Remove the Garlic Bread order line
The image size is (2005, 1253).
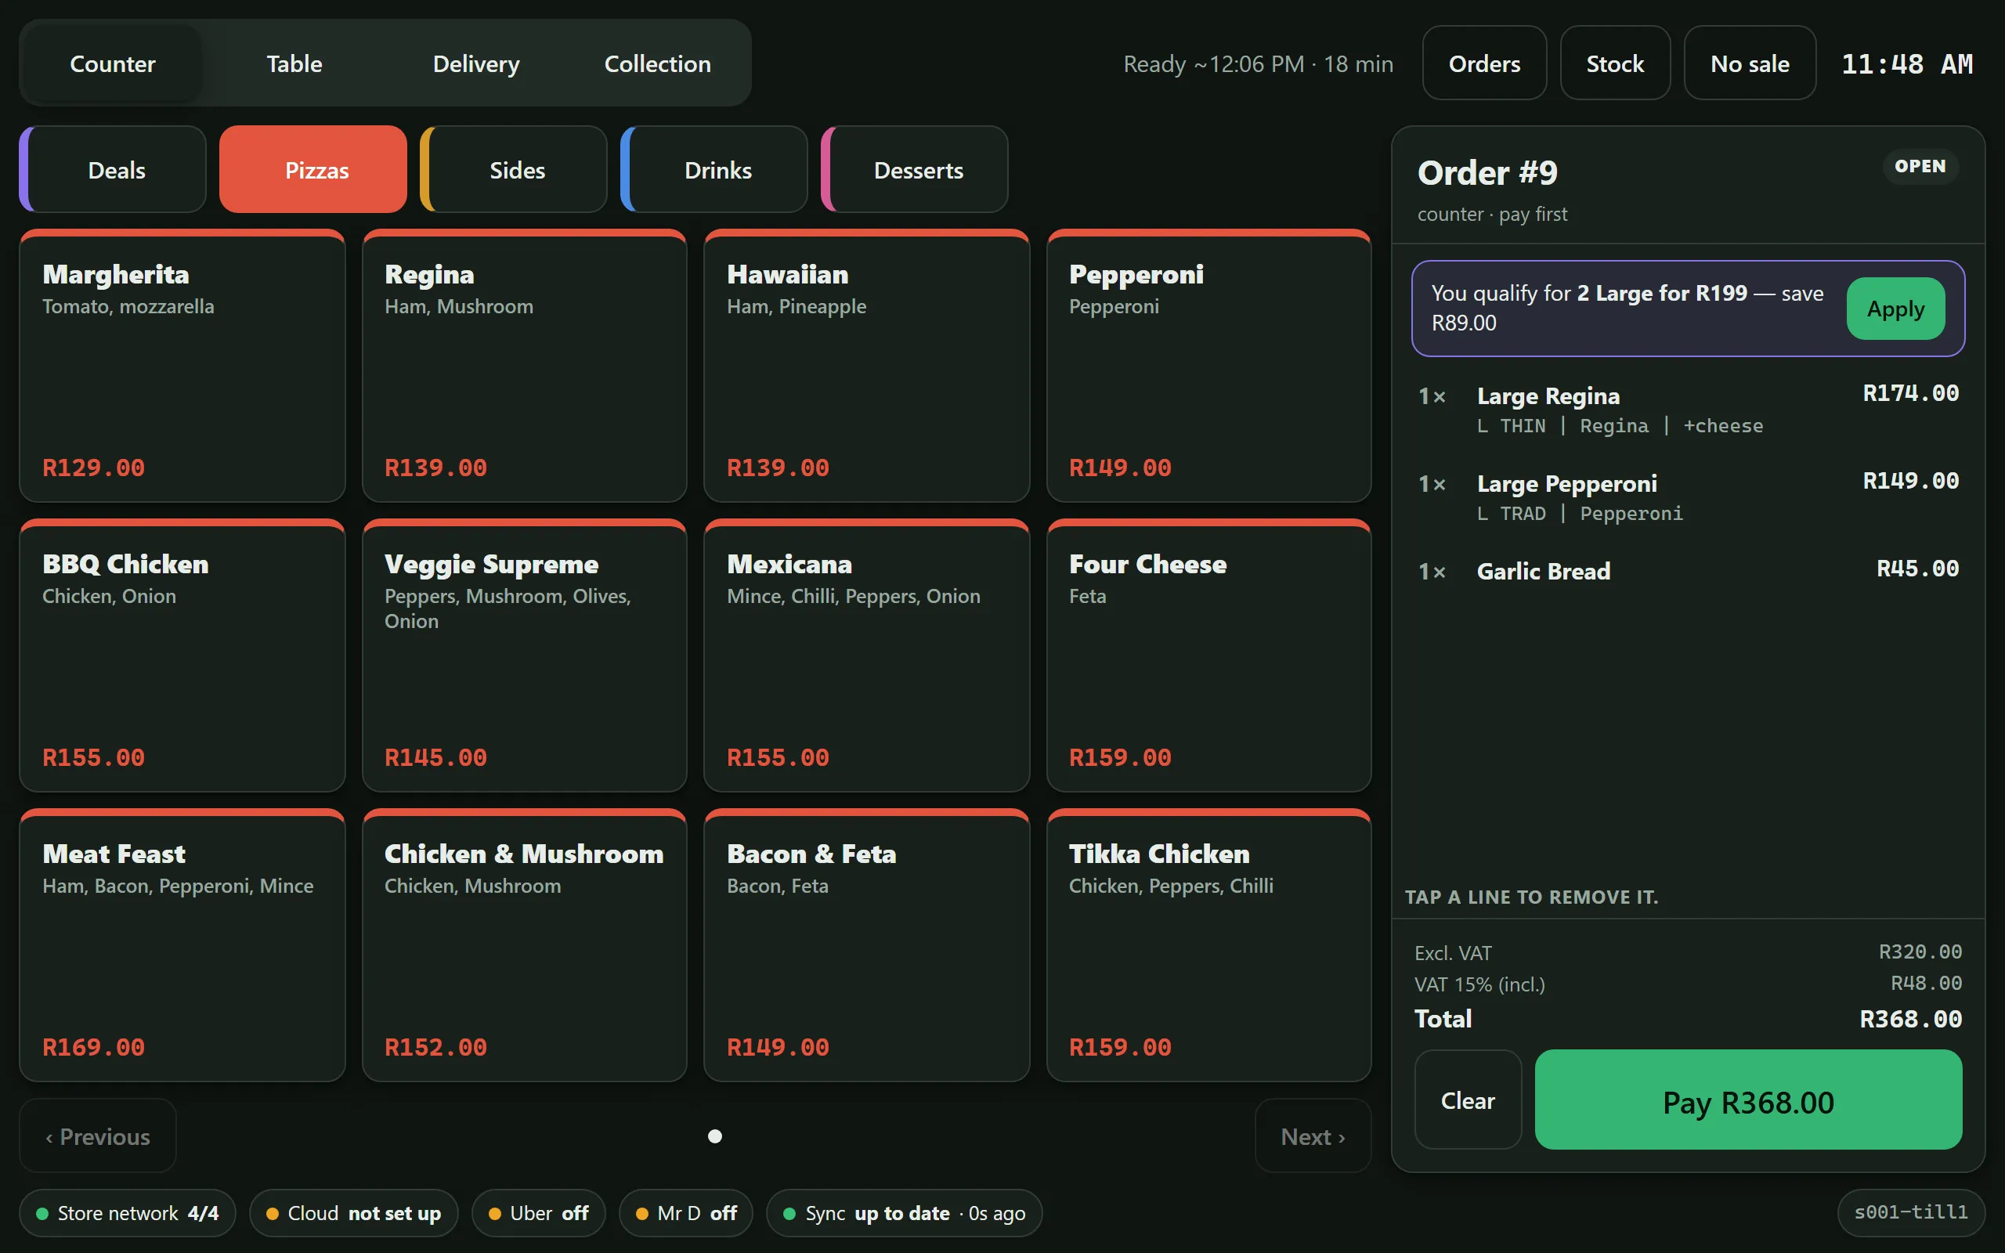[x=1688, y=571]
